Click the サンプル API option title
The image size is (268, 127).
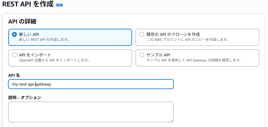coord(158,55)
